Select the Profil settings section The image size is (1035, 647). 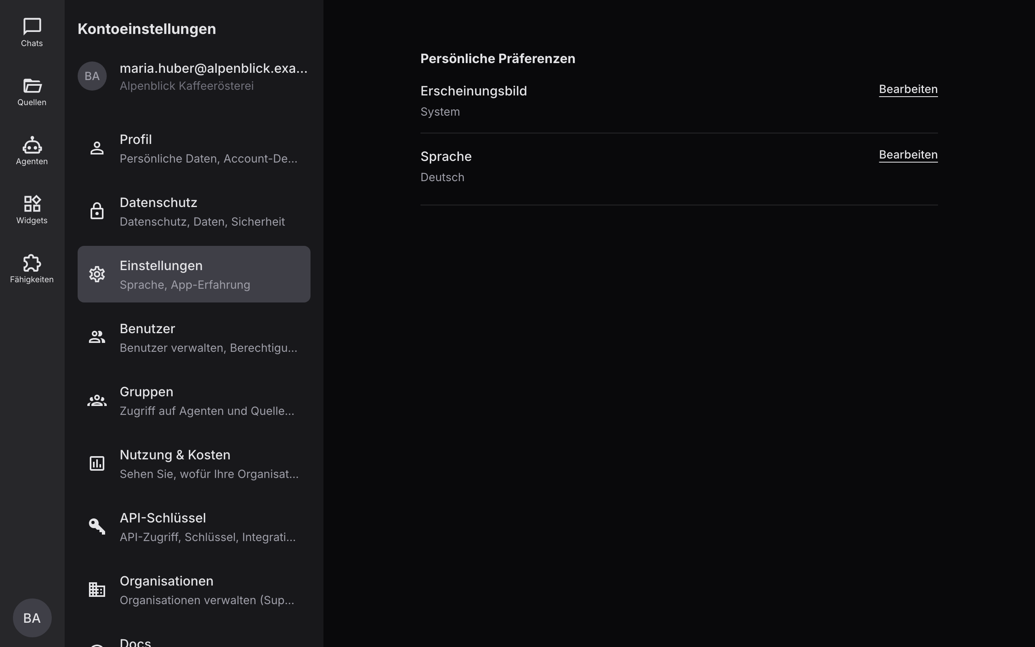pos(194,148)
